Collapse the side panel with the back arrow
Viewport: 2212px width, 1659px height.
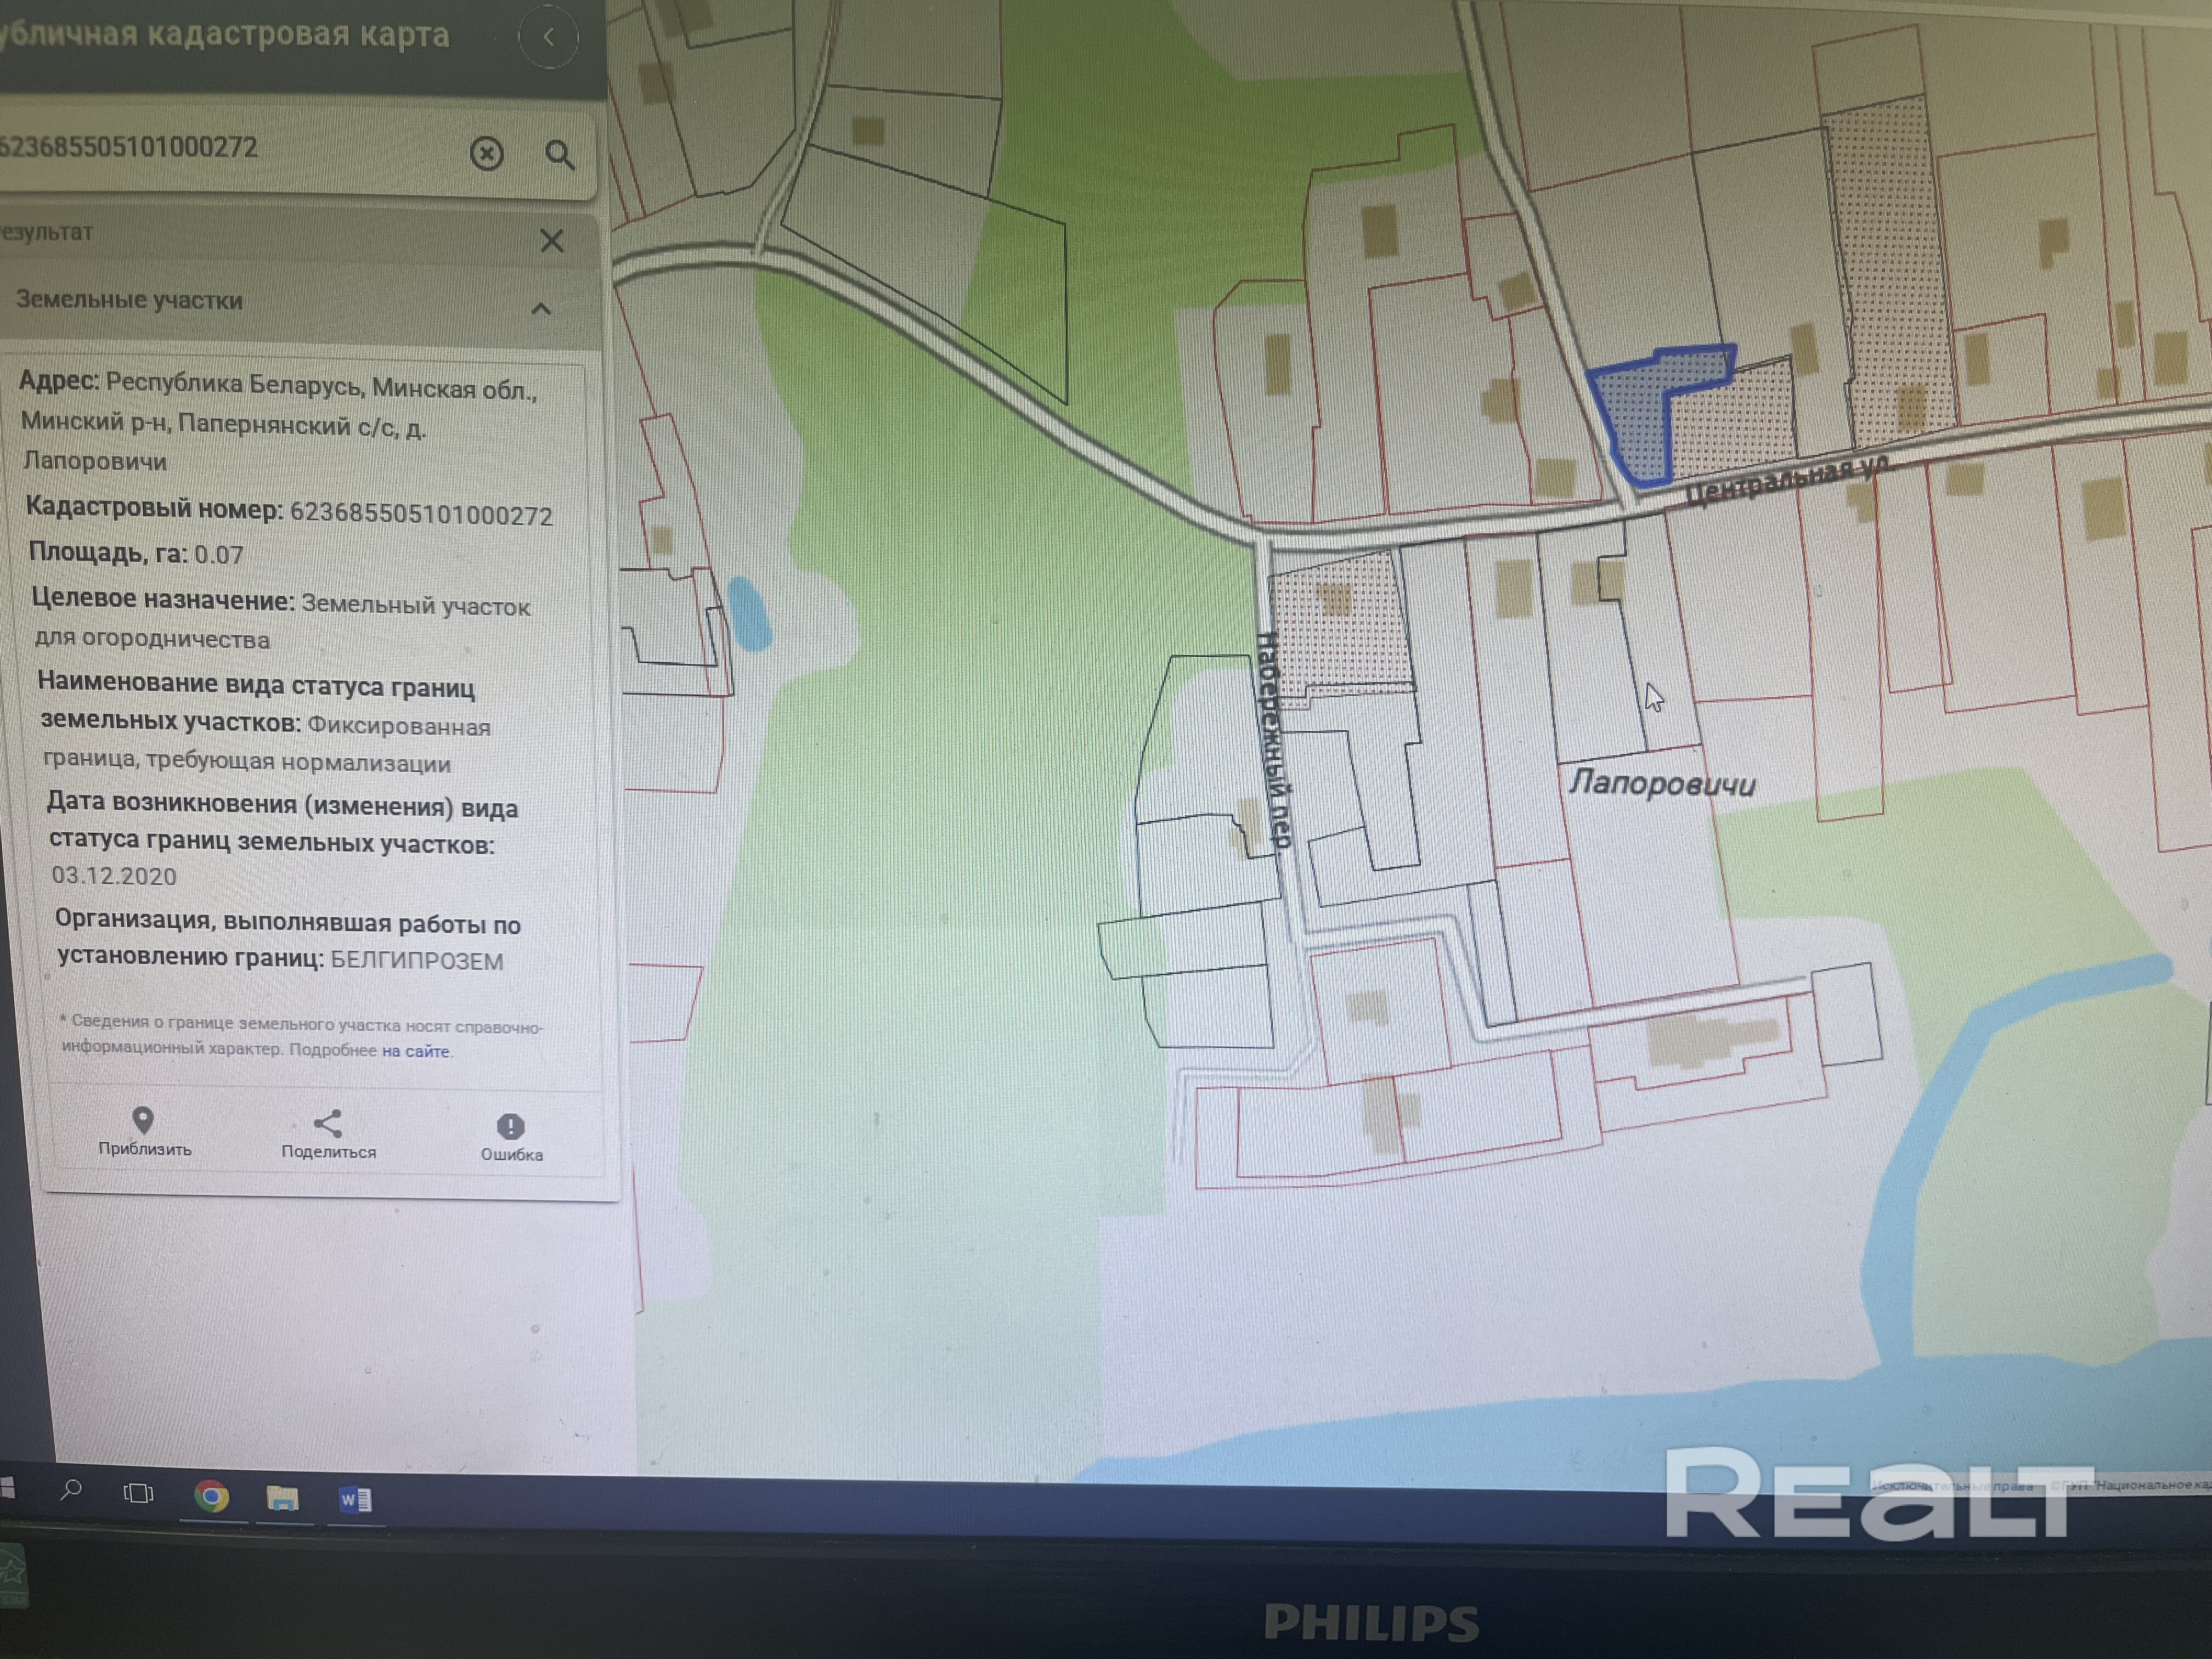click(548, 37)
